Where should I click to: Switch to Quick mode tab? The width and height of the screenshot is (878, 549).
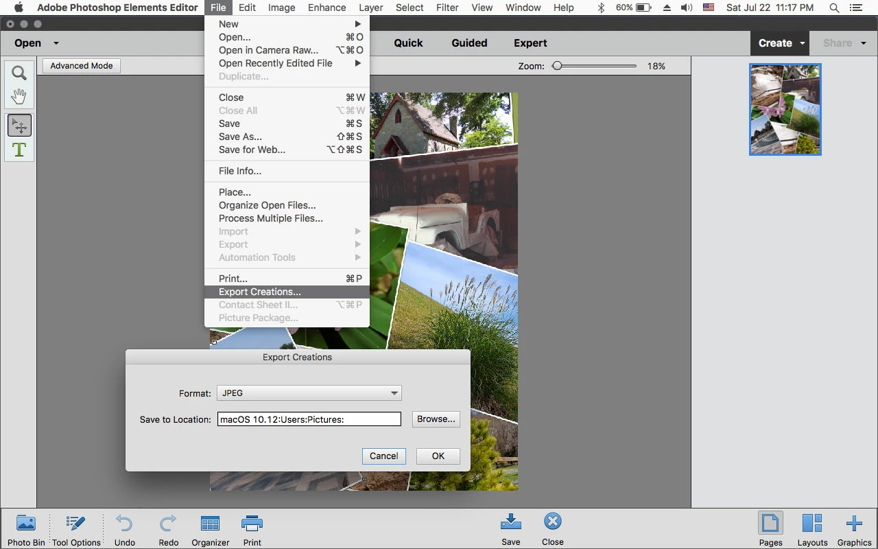tap(408, 43)
